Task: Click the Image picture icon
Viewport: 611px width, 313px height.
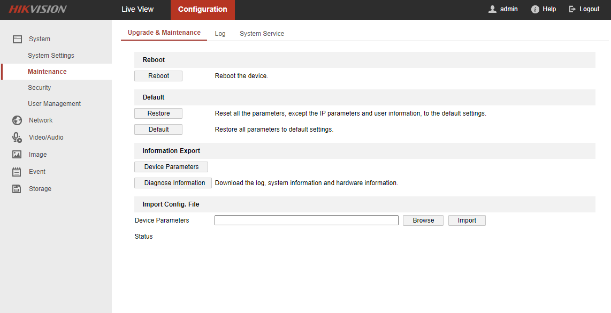Action: pos(17,155)
